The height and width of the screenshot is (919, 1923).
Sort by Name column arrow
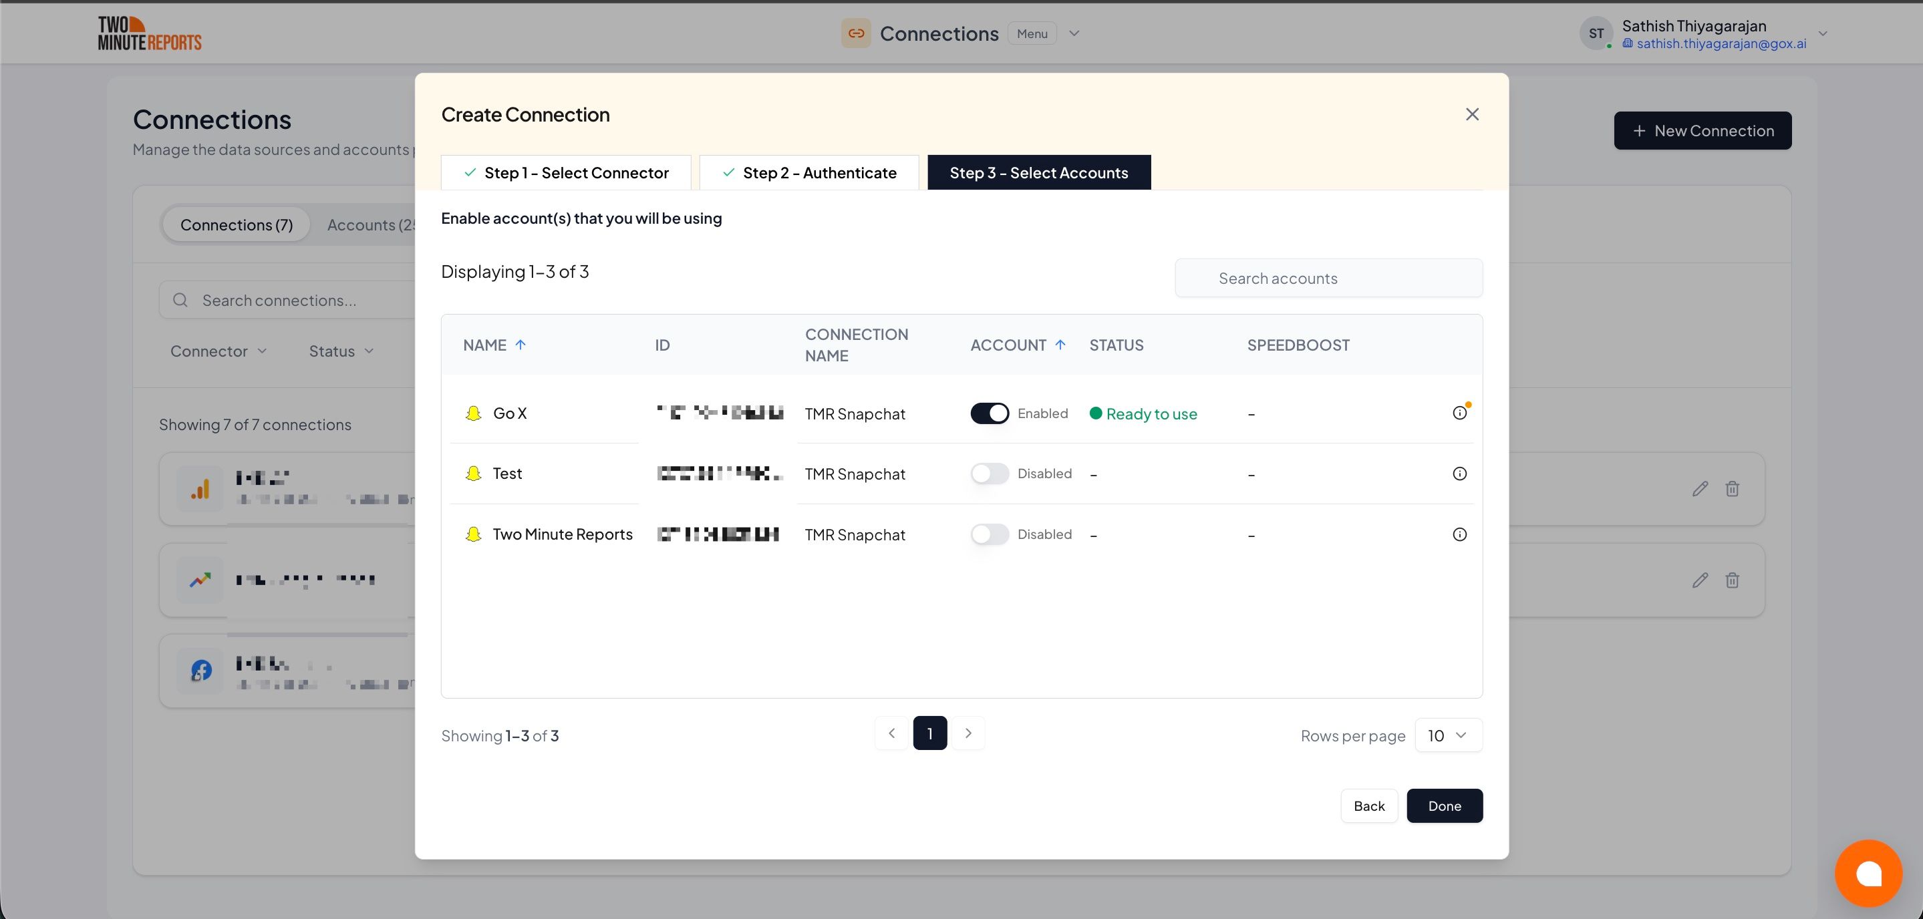[521, 345]
